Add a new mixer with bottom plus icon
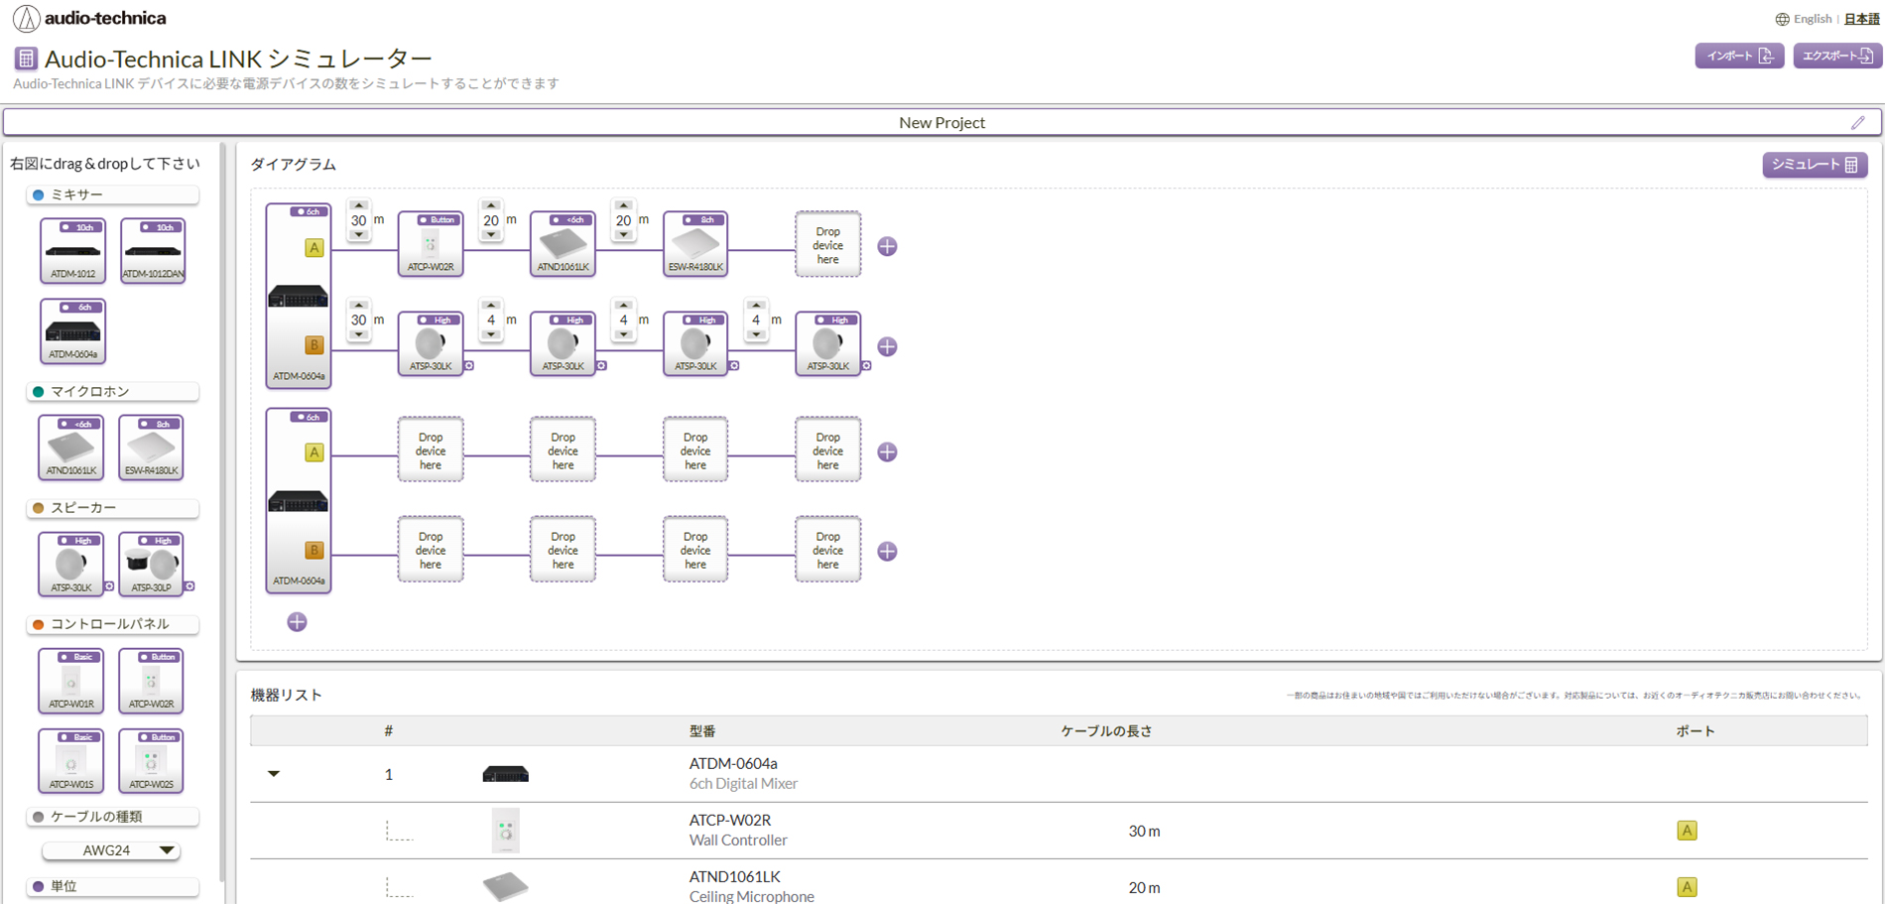The image size is (1885, 904). (x=297, y=622)
